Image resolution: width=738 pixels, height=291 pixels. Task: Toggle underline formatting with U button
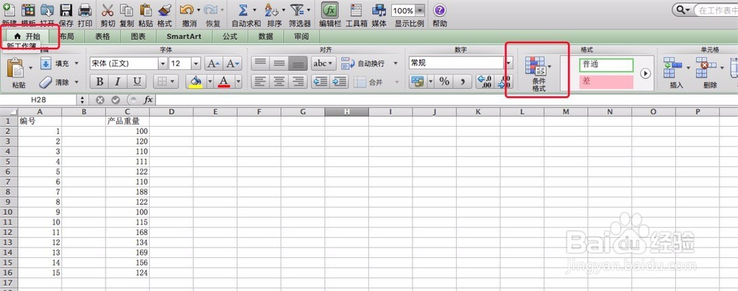[137, 82]
